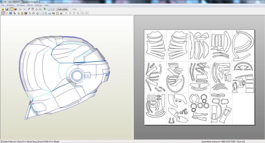265x143 pixels.
Task: Open the 3D Menu
Action: (10, 5)
